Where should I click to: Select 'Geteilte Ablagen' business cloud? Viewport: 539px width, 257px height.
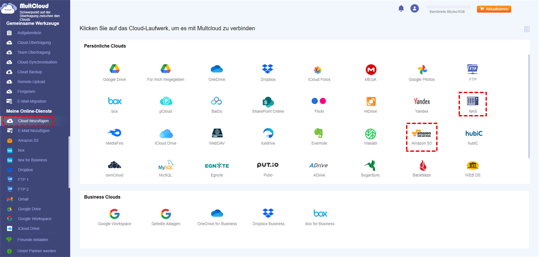[166, 213]
